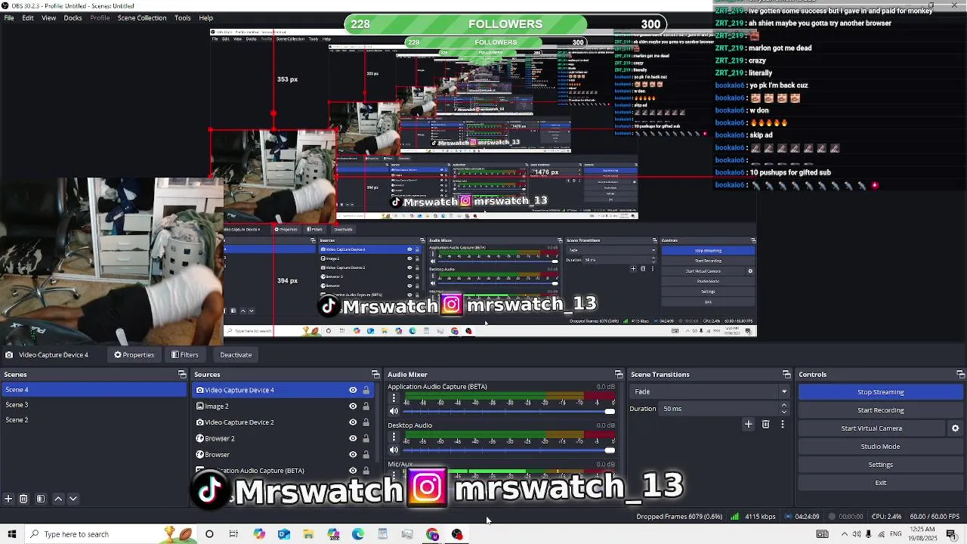Remove selected scene with trash icon
This screenshot has height=544, width=967.
click(23, 499)
